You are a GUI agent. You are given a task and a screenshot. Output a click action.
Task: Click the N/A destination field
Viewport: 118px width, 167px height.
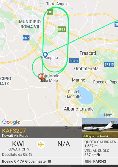tap(64, 144)
